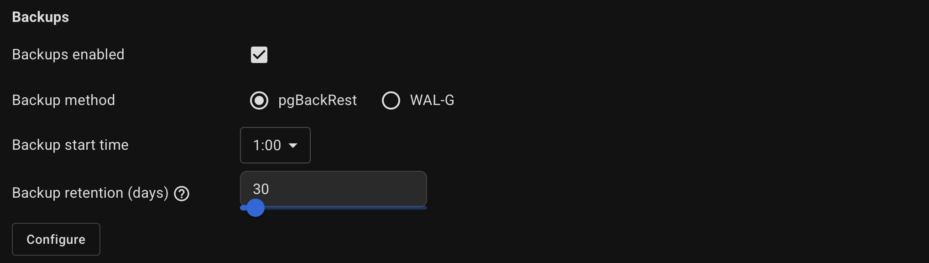The width and height of the screenshot is (929, 263).
Task: Click the 1:00 value in the time selector
Action: pos(267,146)
